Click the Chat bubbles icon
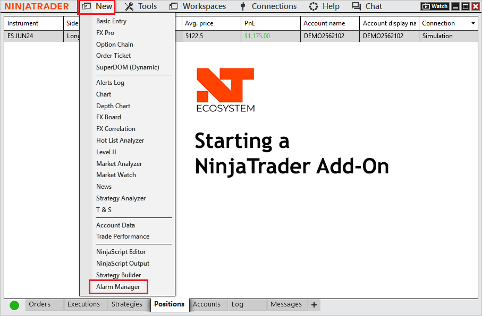 pos(357,6)
